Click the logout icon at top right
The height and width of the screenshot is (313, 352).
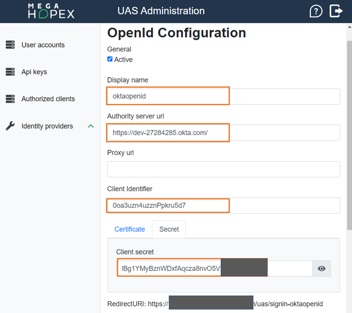(x=336, y=11)
